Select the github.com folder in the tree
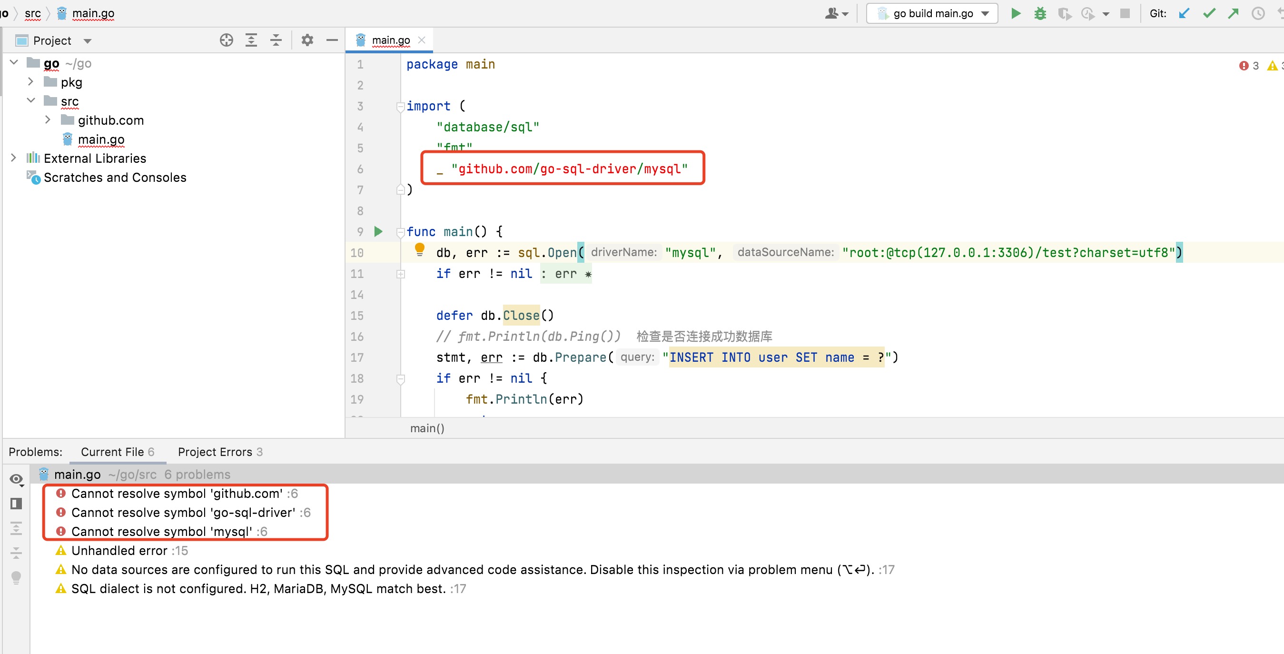Image resolution: width=1284 pixels, height=654 pixels. point(111,120)
